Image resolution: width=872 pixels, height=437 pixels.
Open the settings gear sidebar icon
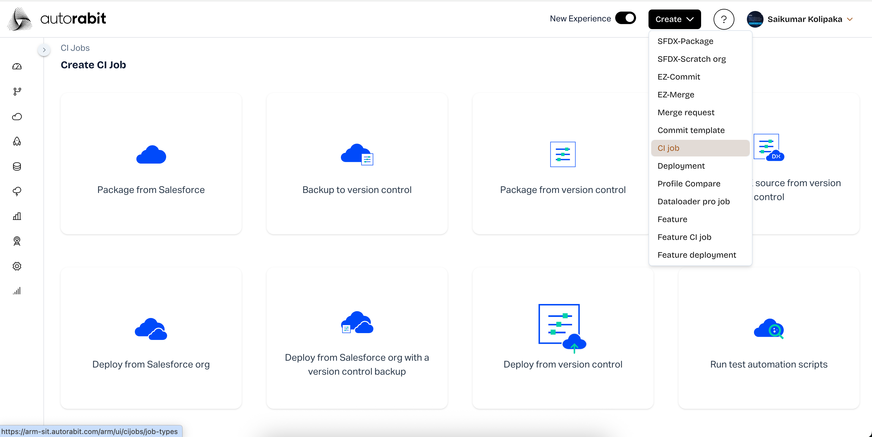coord(17,266)
